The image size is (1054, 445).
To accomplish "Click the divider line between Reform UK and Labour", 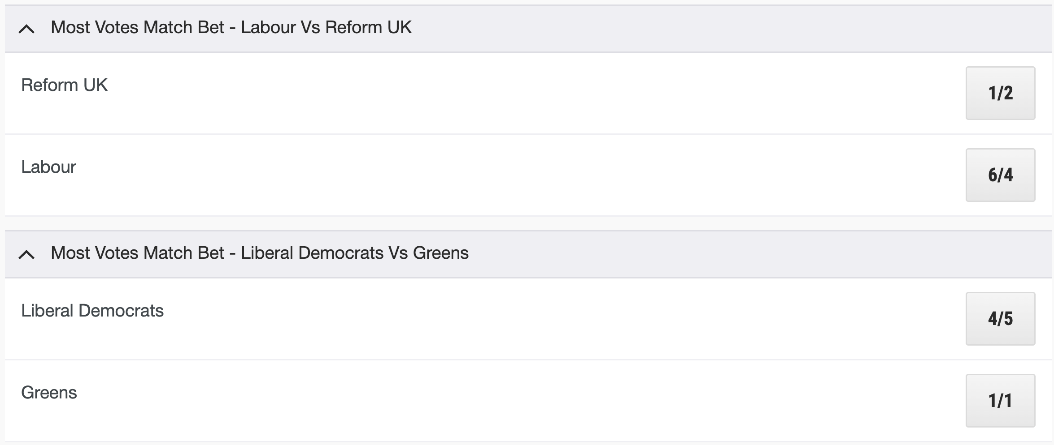I will (528, 134).
